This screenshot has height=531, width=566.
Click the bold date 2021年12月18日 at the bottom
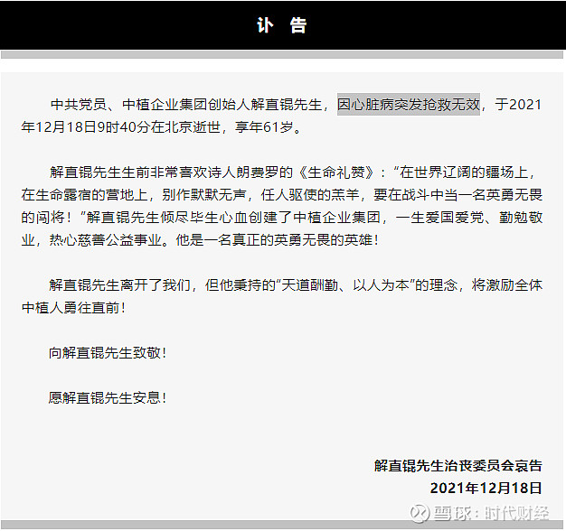click(486, 488)
